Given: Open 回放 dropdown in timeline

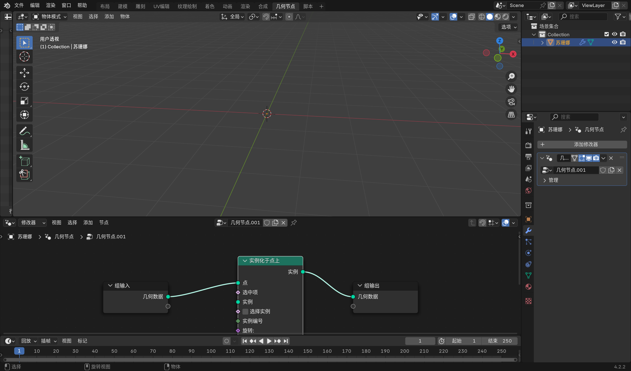Looking at the screenshot, I should [x=29, y=341].
